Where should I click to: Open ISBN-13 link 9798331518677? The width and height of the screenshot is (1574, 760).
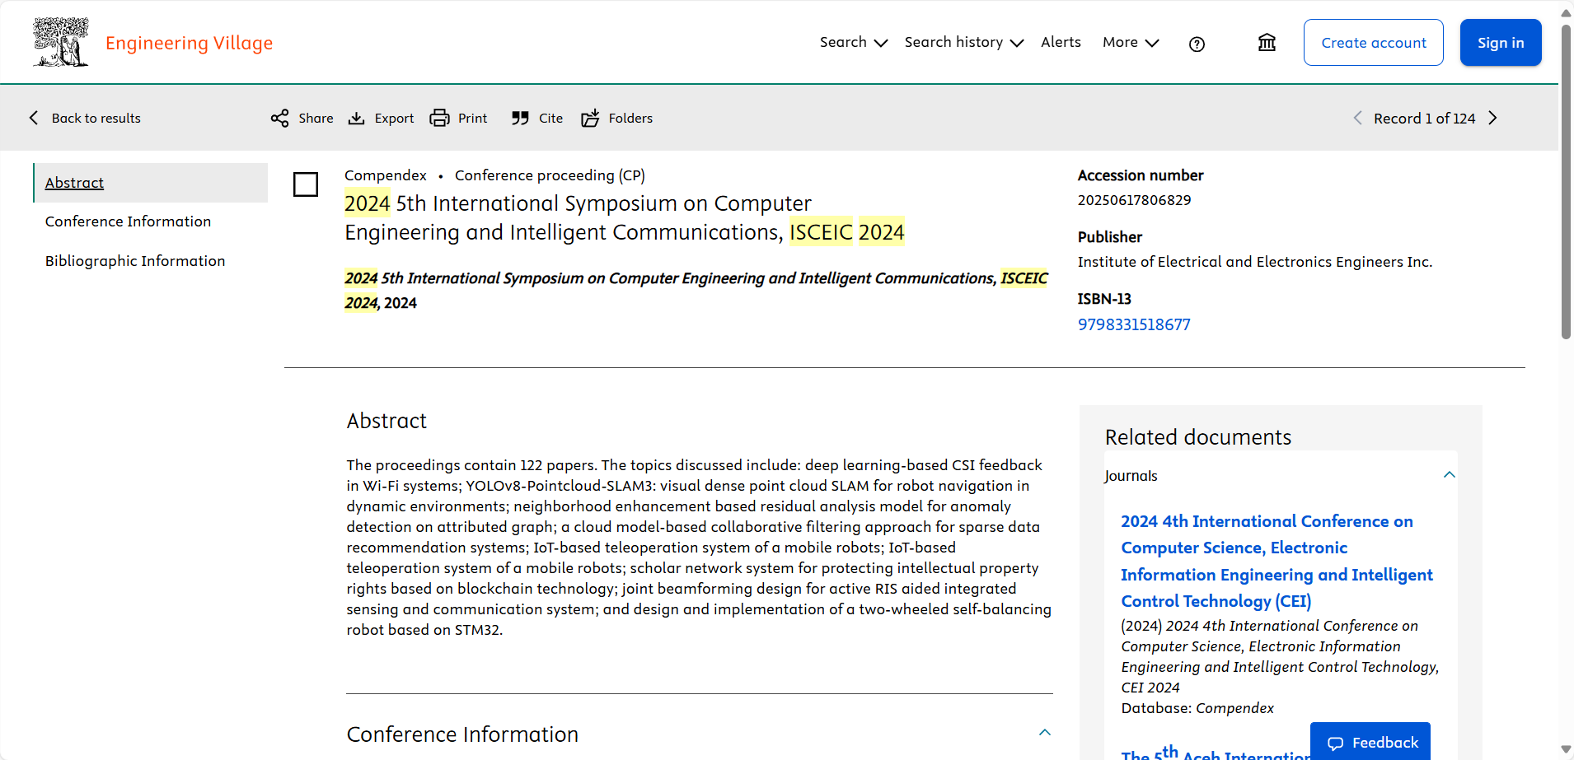pos(1134,324)
